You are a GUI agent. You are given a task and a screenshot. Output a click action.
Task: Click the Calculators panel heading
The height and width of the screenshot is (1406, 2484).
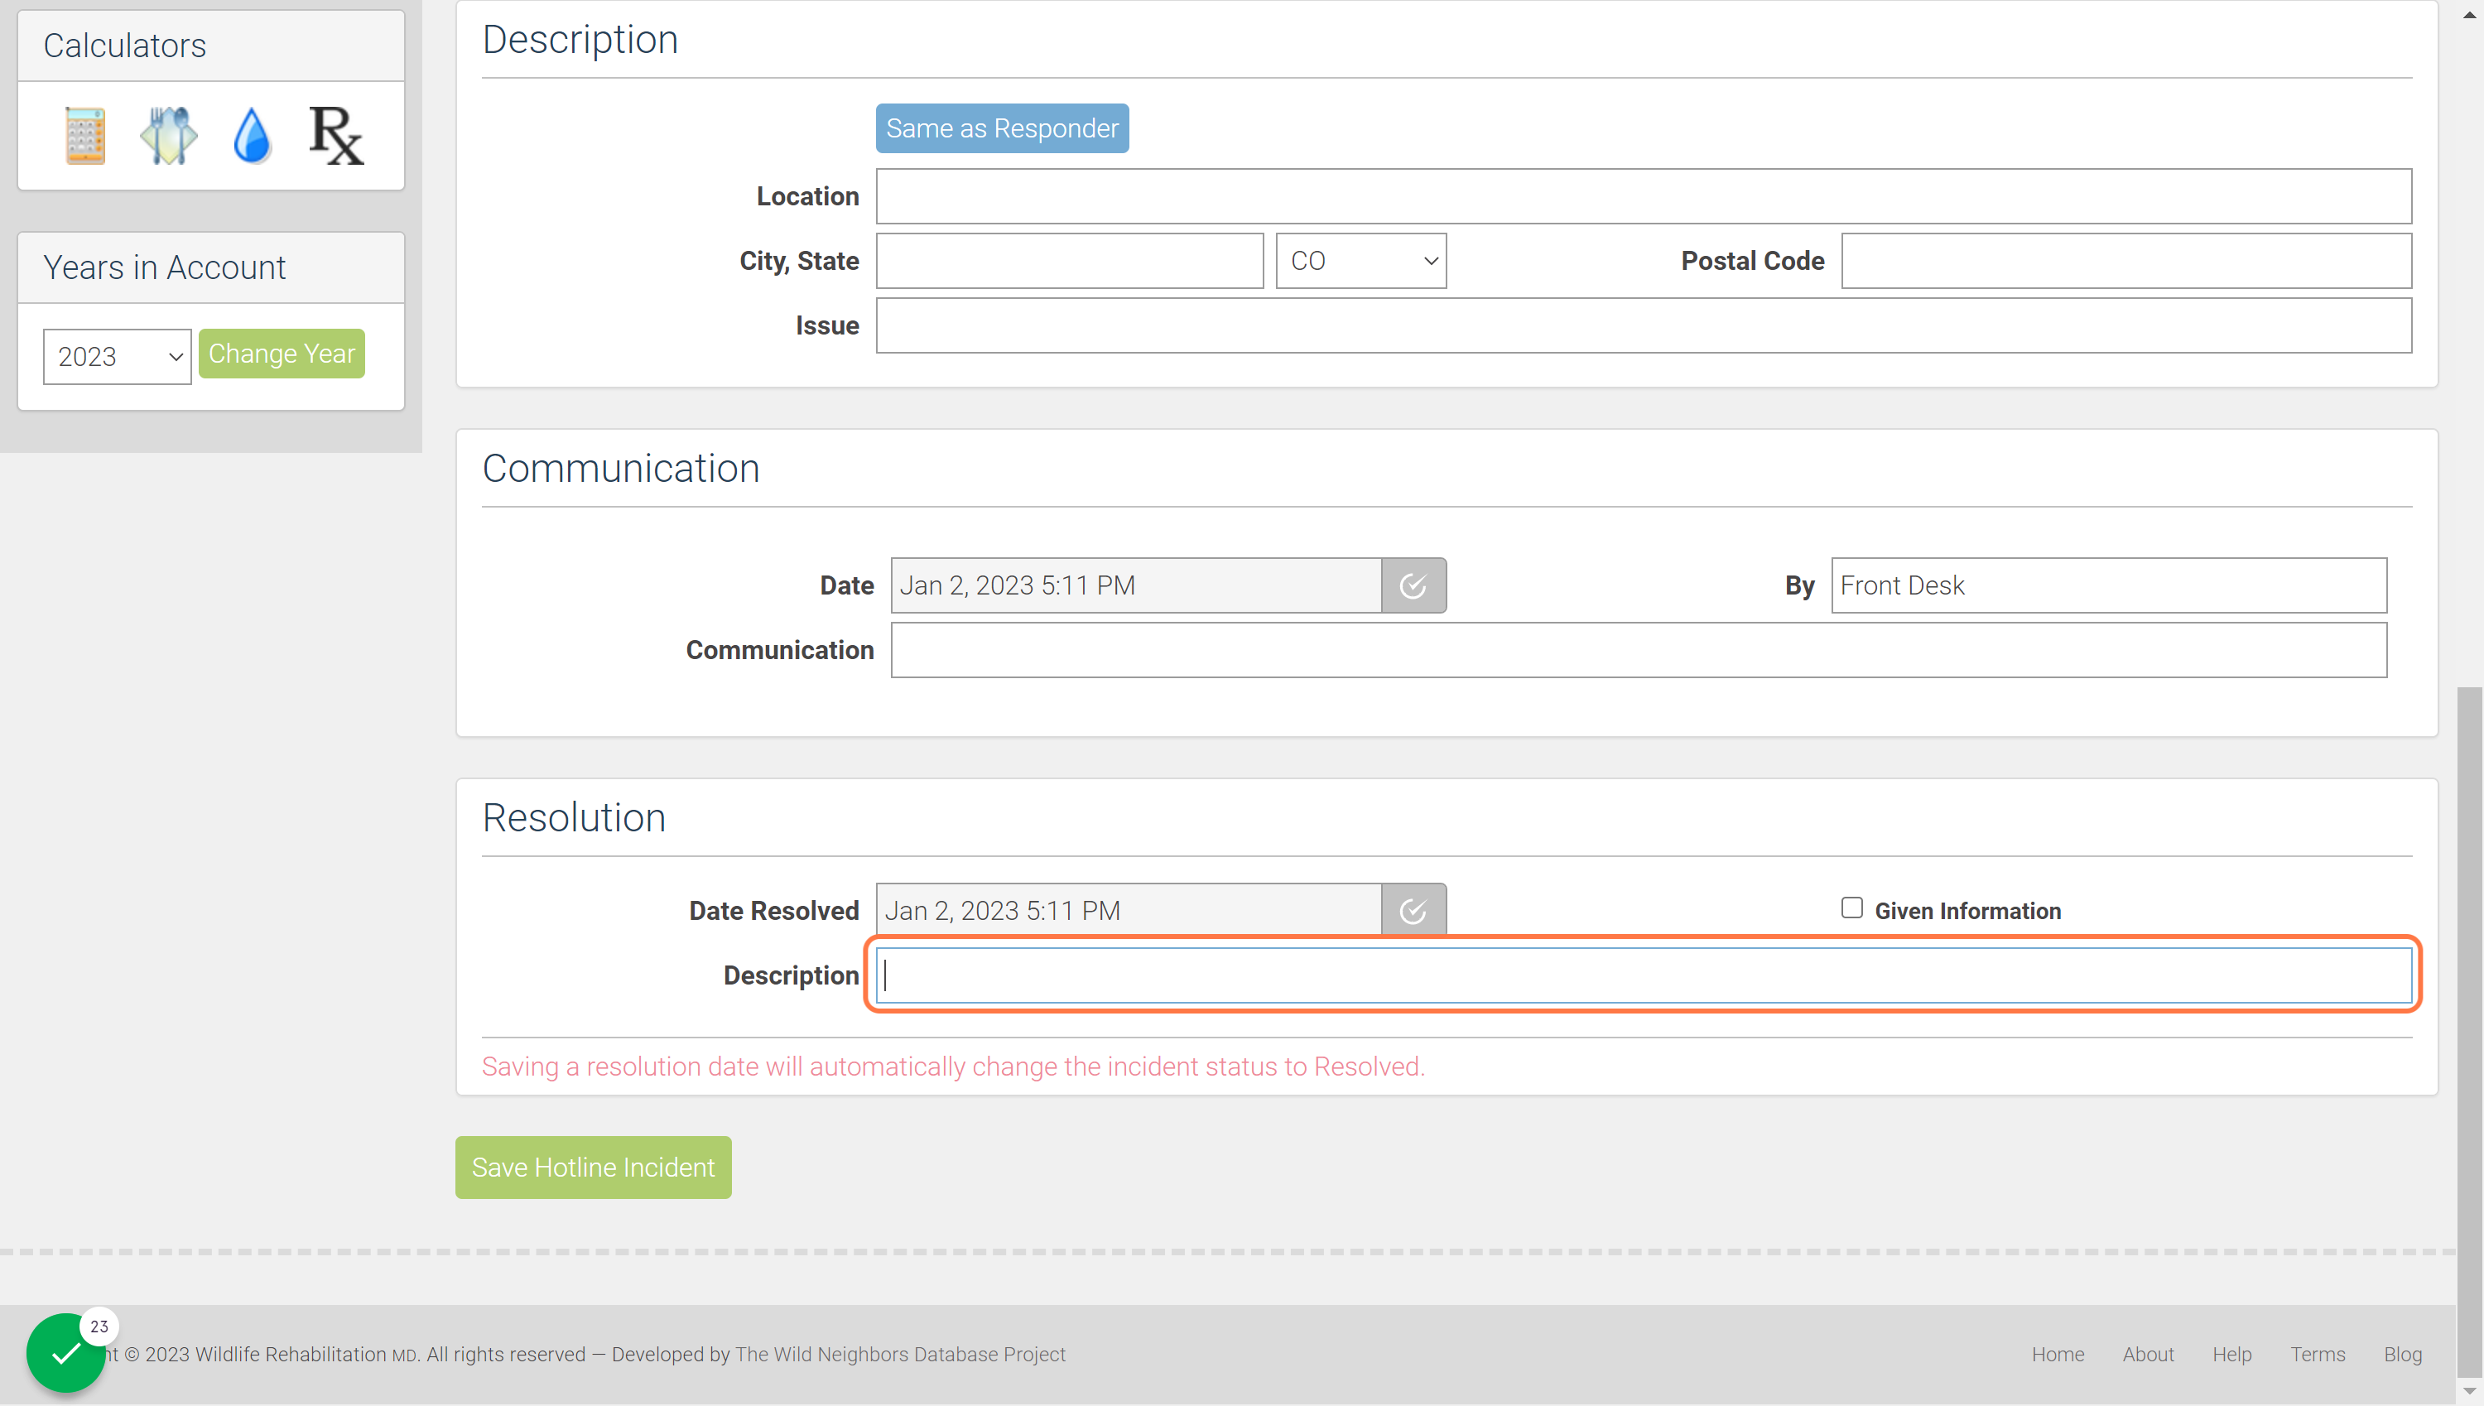tap(124, 46)
